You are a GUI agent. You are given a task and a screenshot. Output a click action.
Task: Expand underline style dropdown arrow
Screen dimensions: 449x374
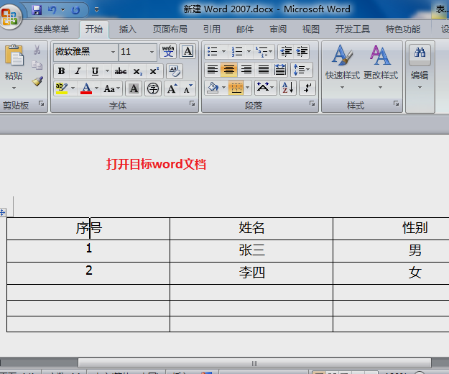pos(107,70)
